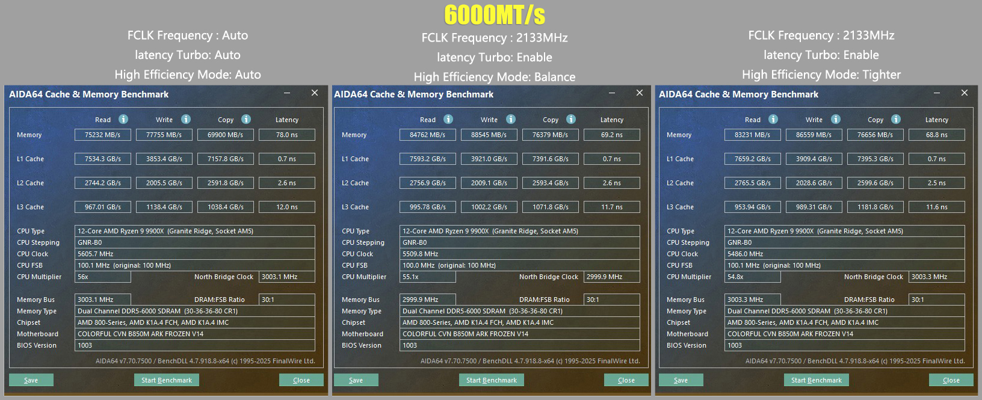Click Write info icon in middle AIDA64 window
The image size is (982, 400).
tap(511, 119)
